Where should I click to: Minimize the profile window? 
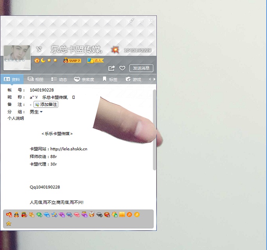(x=142, y=21)
